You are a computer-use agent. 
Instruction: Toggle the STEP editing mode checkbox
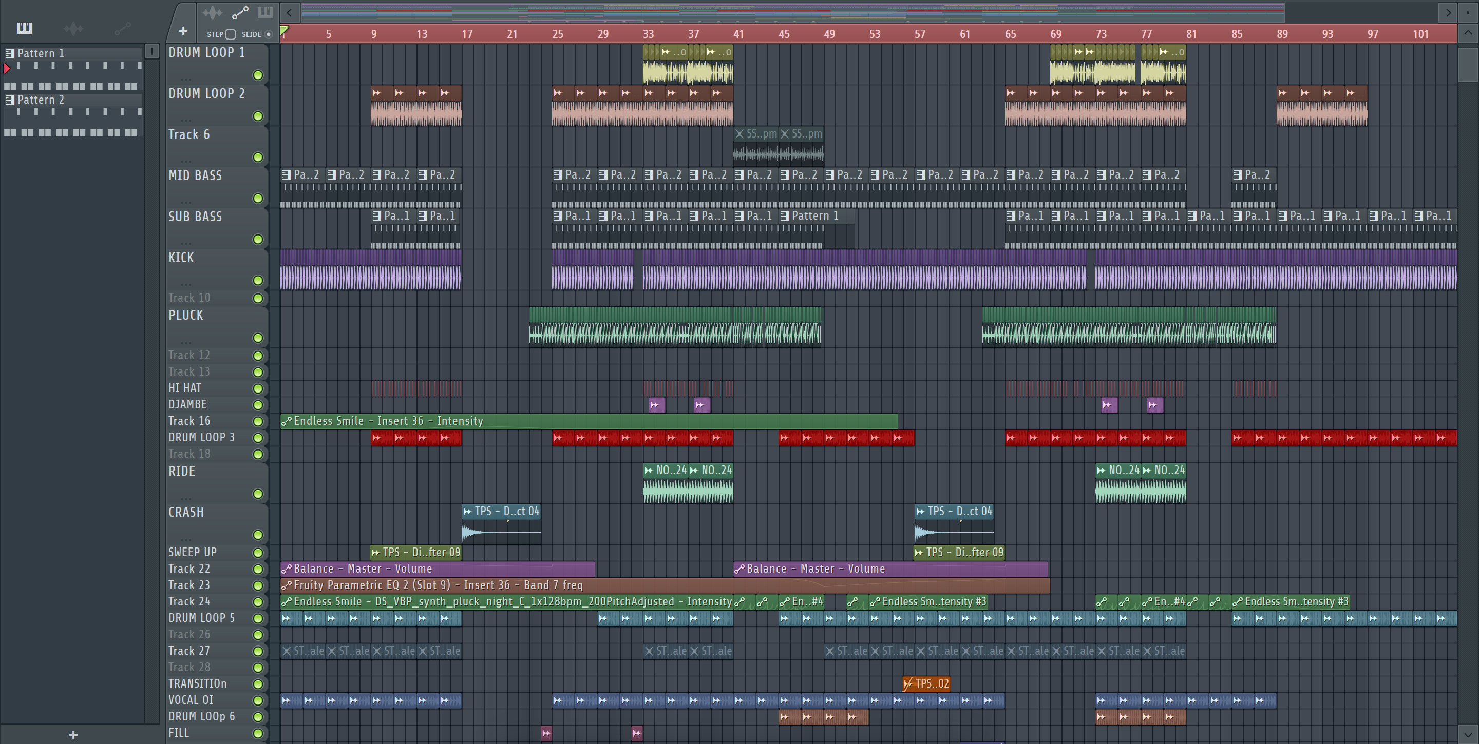pos(230,34)
